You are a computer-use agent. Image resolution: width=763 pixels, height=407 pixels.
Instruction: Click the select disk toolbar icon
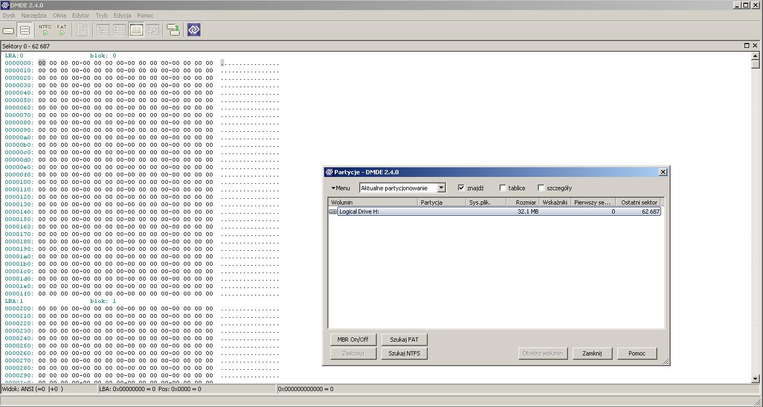coord(9,30)
